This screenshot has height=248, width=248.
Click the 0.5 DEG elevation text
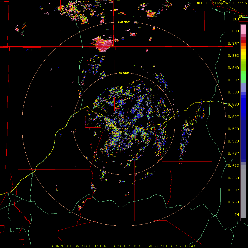click(x=133, y=246)
